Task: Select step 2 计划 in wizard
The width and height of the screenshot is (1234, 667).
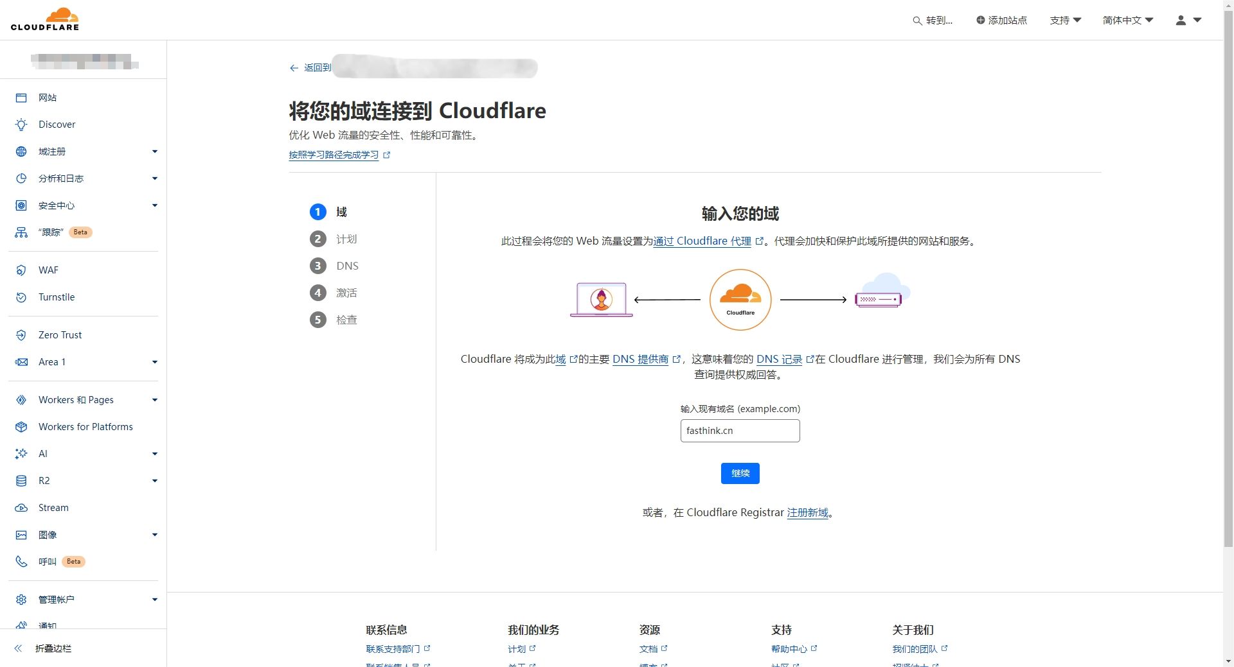Action: click(333, 239)
